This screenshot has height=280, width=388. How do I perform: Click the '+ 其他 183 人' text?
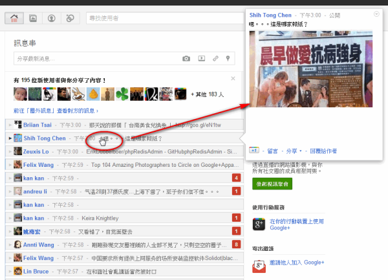208,94
